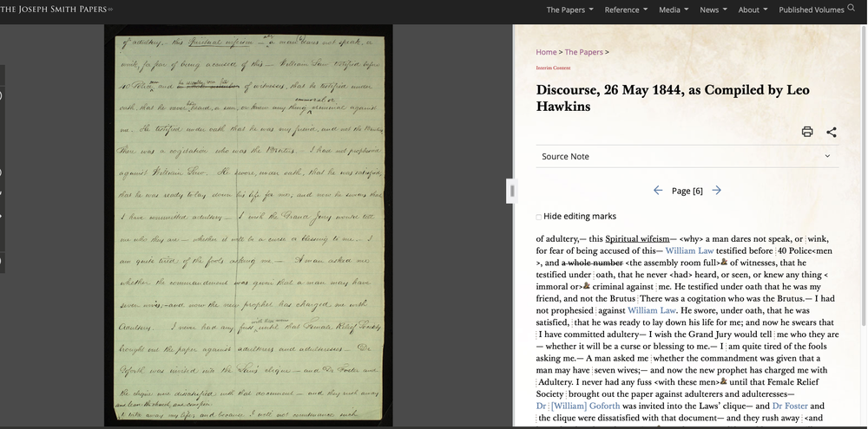Open the News dropdown menu
Viewport: 868px width, 429px height.
click(x=713, y=10)
